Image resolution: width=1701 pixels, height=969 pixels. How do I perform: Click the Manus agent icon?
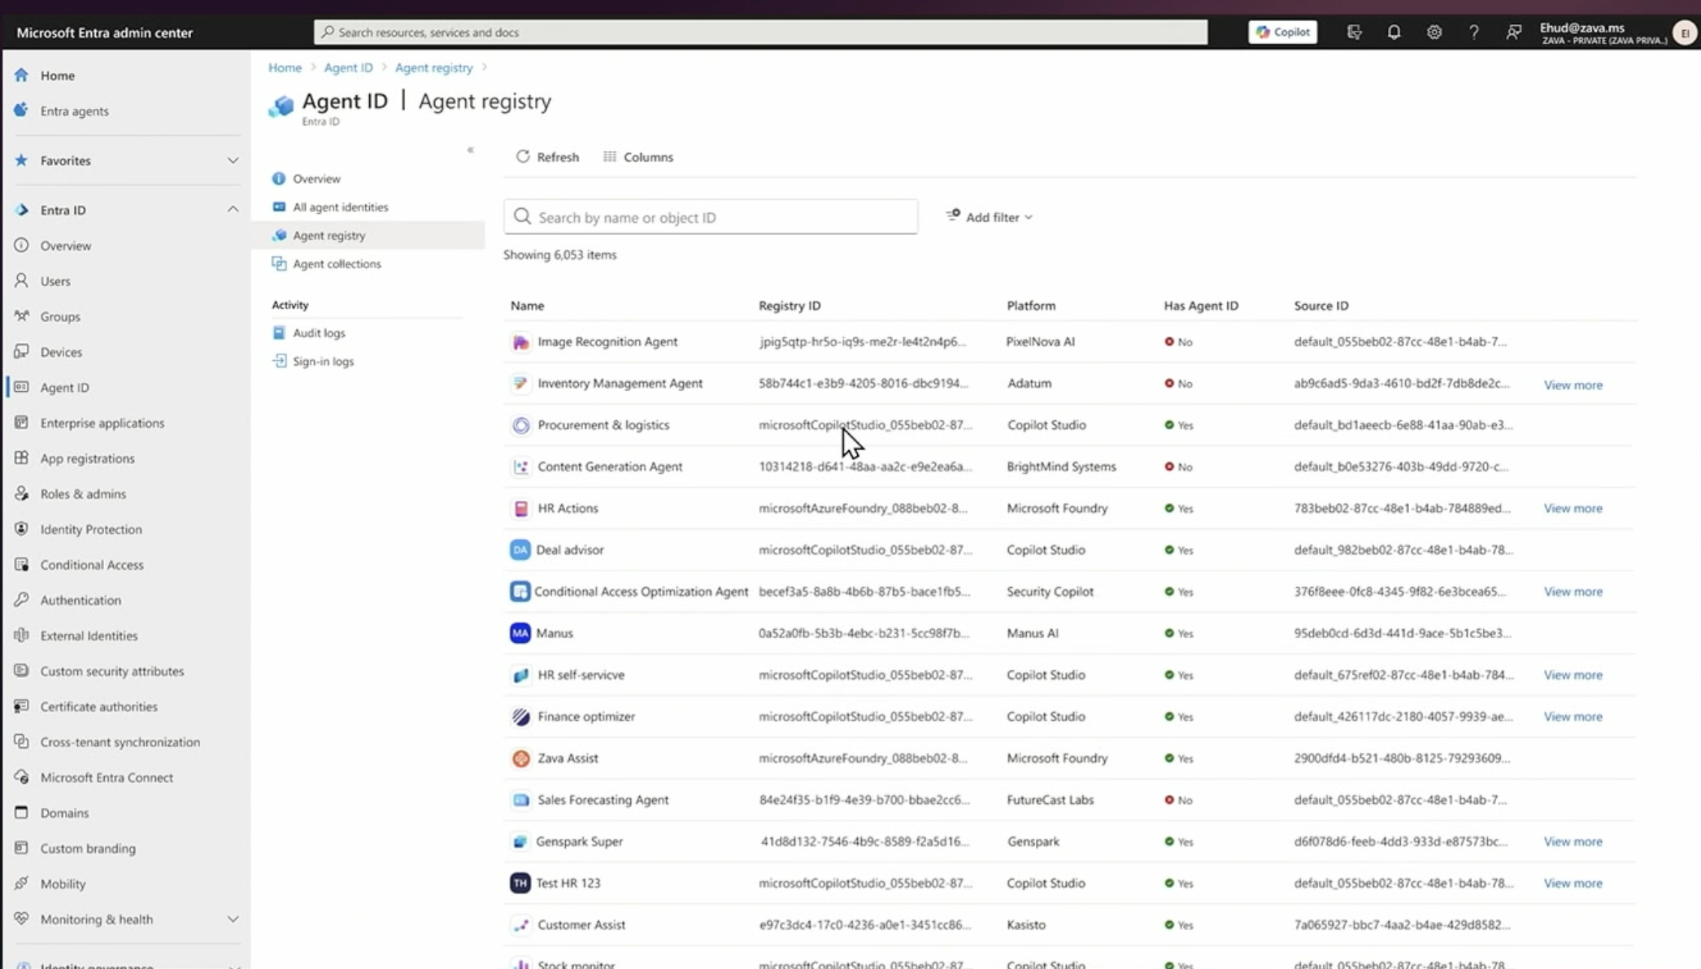click(x=520, y=633)
